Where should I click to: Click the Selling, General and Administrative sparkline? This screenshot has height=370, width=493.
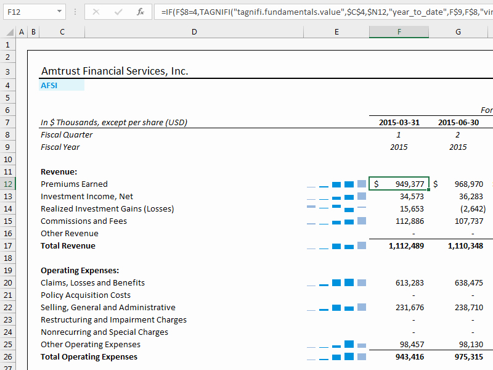coord(336,307)
